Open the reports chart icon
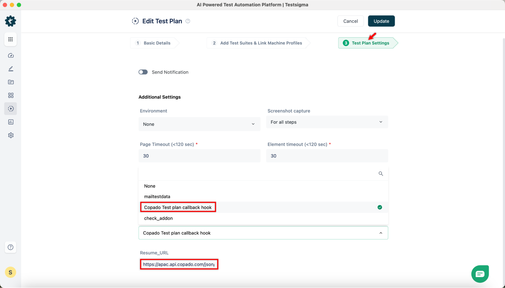The image size is (505, 288). click(x=10, y=122)
